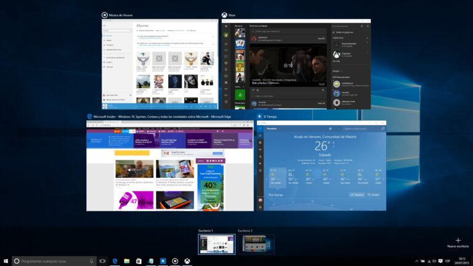Activate the Cortana microphone icon
The width and height of the screenshot is (473, 266).
pyautogui.click(x=91, y=261)
